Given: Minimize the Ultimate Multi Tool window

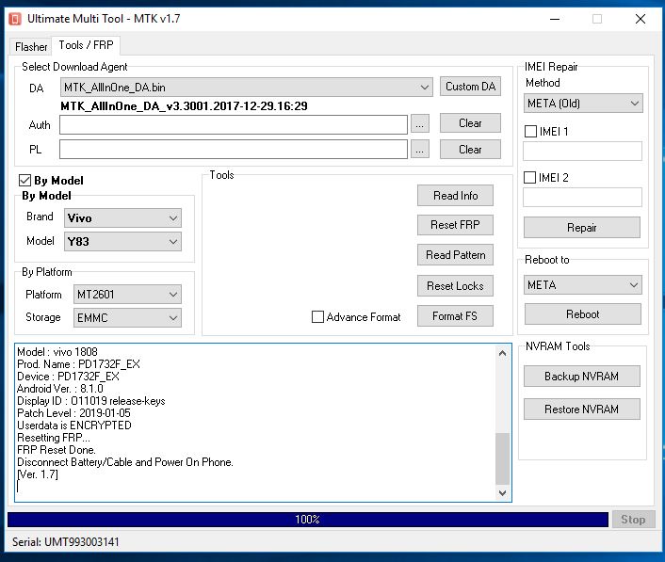Looking at the screenshot, I should click(x=555, y=19).
